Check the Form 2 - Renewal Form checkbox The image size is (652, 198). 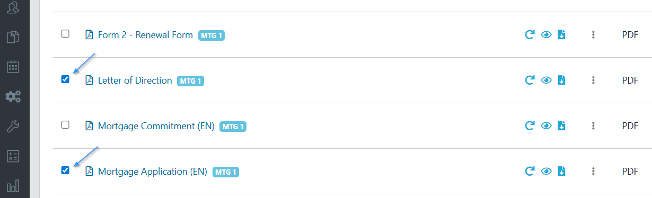click(65, 34)
